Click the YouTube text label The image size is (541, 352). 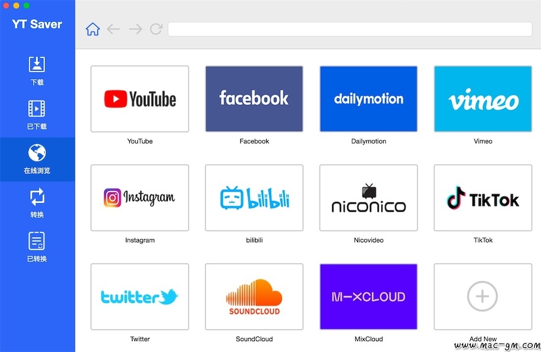[x=140, y=141]
